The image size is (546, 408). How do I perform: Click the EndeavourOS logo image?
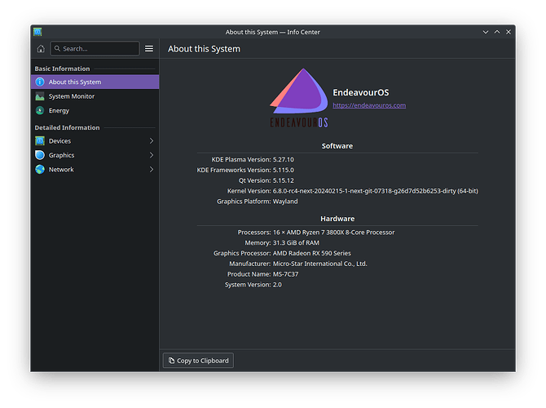pyautogui.click(x=299, y=98)
